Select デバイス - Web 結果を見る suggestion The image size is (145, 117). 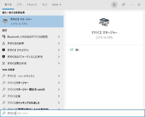click(x=32, y=76)
